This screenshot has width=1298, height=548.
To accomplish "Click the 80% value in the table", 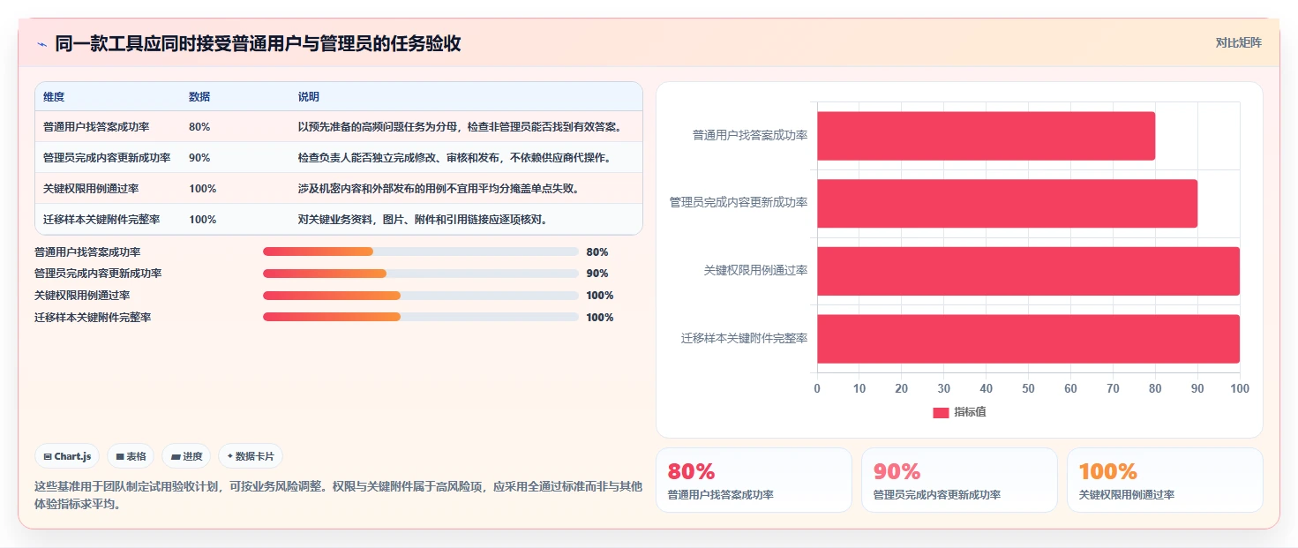I will (199, 127).
